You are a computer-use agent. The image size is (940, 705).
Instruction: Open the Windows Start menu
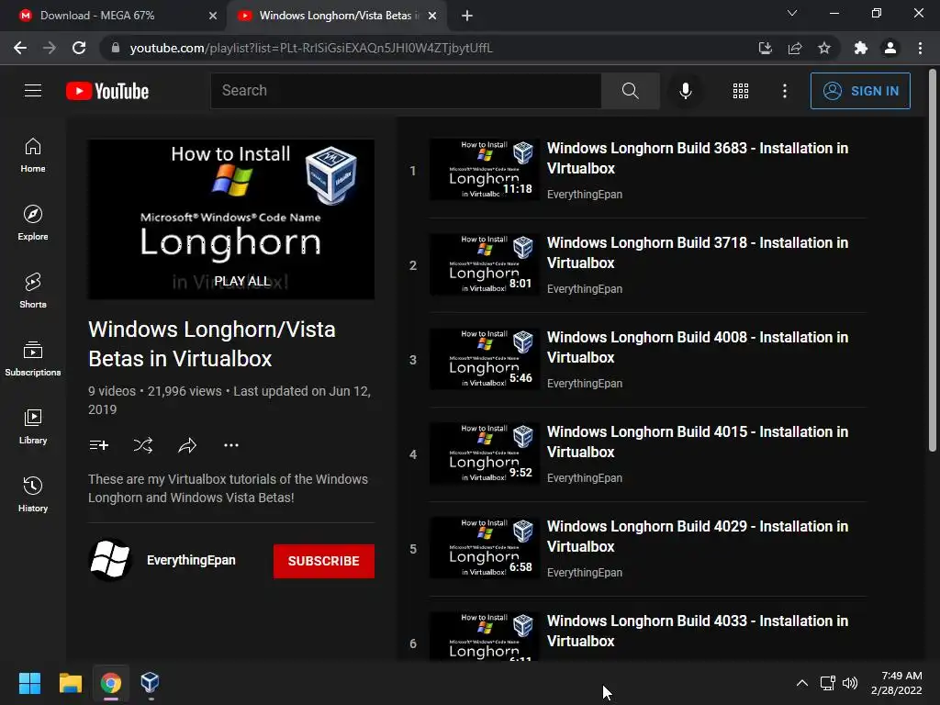pyautogui.click(x=29, y=683)
